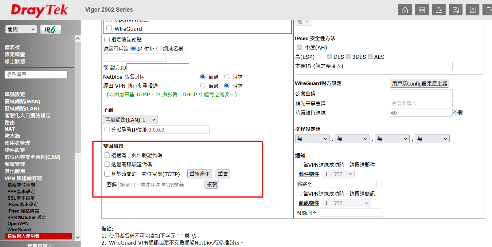The height and width of the screenshot is (247, 492).
Task: Click the IPv6 icon button
Action: (51, 30)
